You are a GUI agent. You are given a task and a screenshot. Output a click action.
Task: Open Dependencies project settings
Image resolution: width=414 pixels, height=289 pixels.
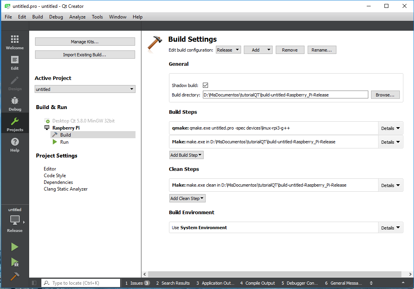tap(58, 182)
